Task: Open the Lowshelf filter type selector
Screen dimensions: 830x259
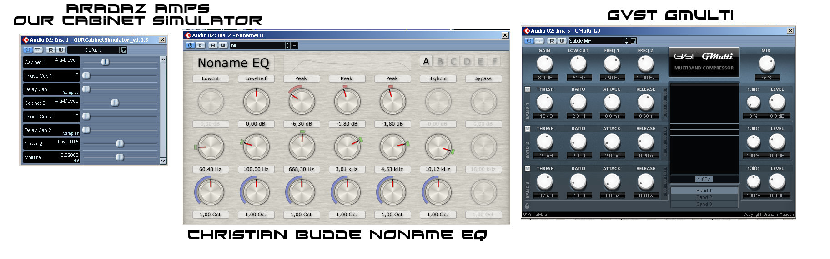Action: (256, 78)
